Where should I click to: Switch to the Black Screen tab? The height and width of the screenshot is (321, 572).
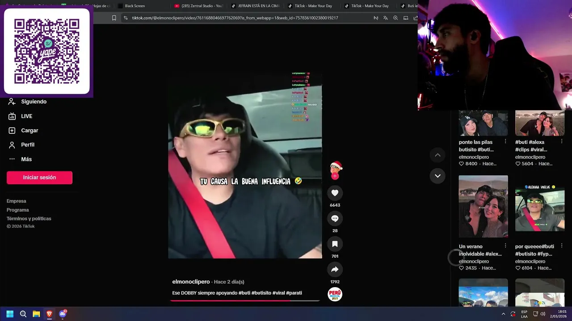(x=135, y=6)
